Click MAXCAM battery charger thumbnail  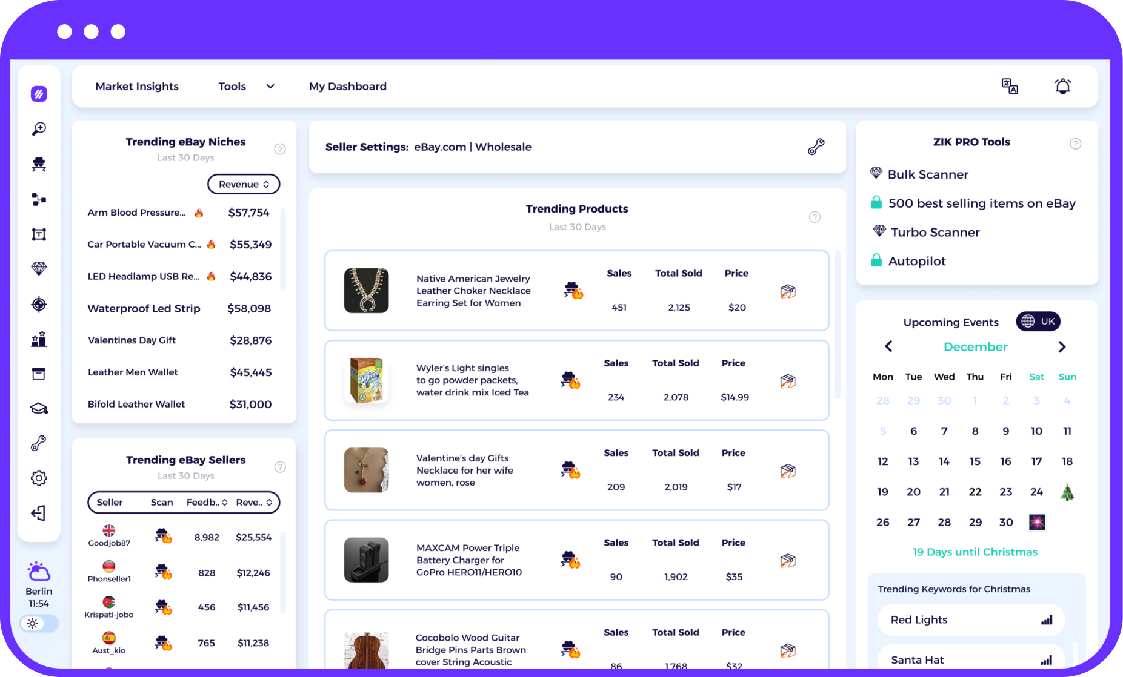point(366,560)
